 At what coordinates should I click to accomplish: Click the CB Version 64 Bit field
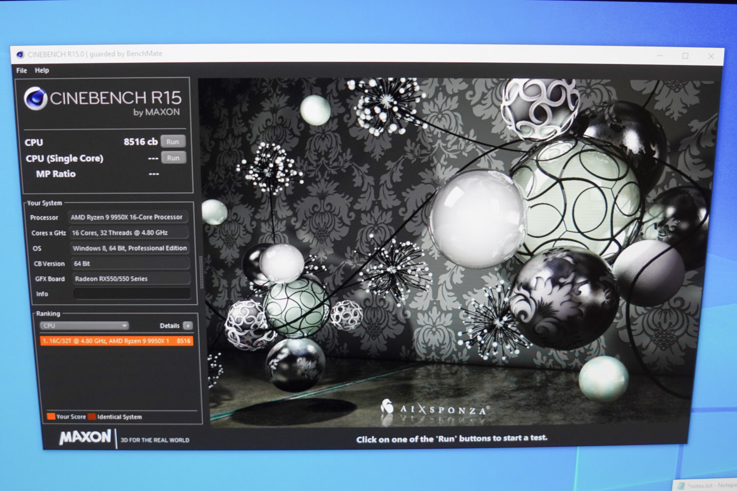point(131,263)
